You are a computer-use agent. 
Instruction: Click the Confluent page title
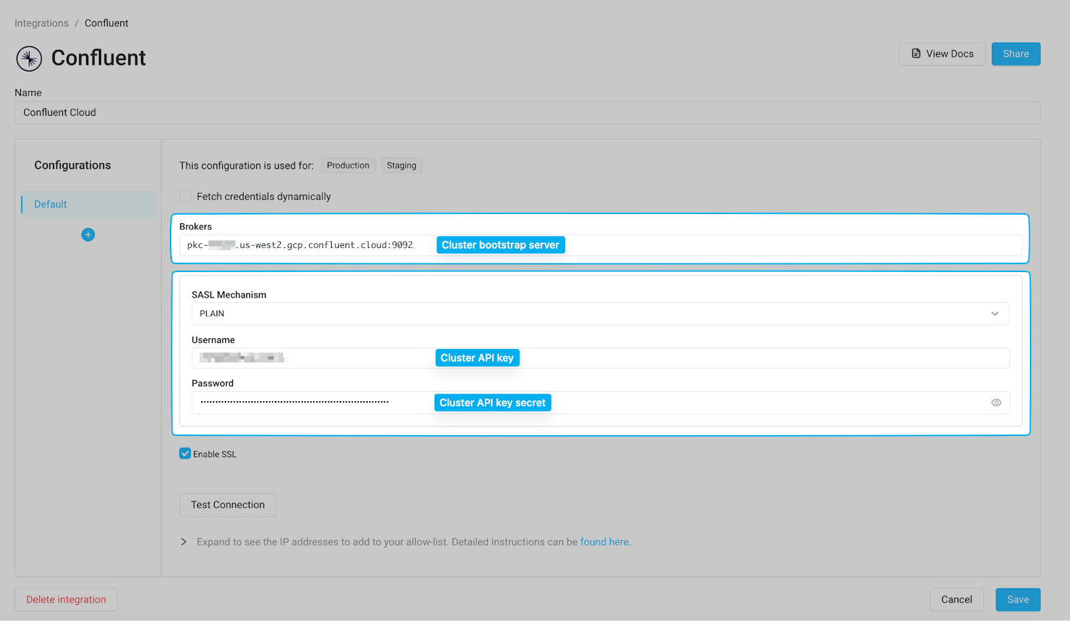(x=98, y=58)
